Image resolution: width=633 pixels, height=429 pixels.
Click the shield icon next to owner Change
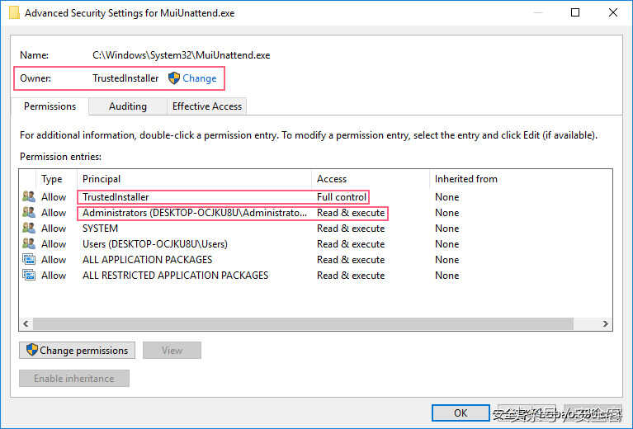pyautogui.click(x=173, y=78)
